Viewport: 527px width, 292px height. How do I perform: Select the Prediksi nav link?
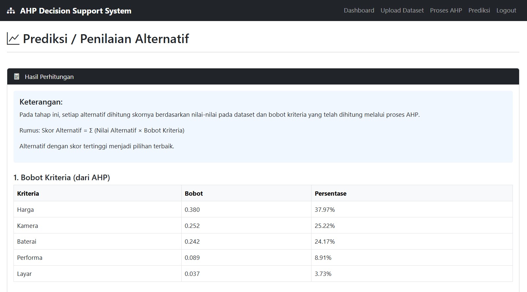[479, 11]
